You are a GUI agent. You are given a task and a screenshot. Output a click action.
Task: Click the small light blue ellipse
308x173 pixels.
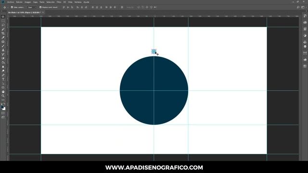[154, 51]
